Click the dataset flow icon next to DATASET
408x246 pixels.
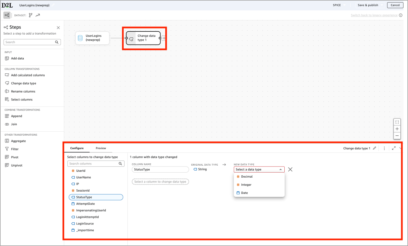click(x=30, y=15)
